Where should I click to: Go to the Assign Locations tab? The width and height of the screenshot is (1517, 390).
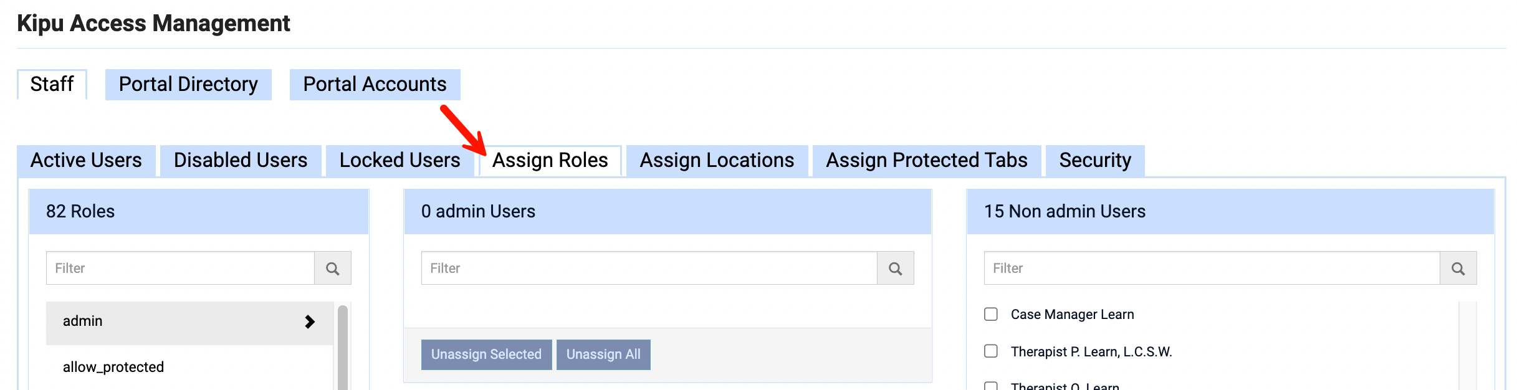717,160
